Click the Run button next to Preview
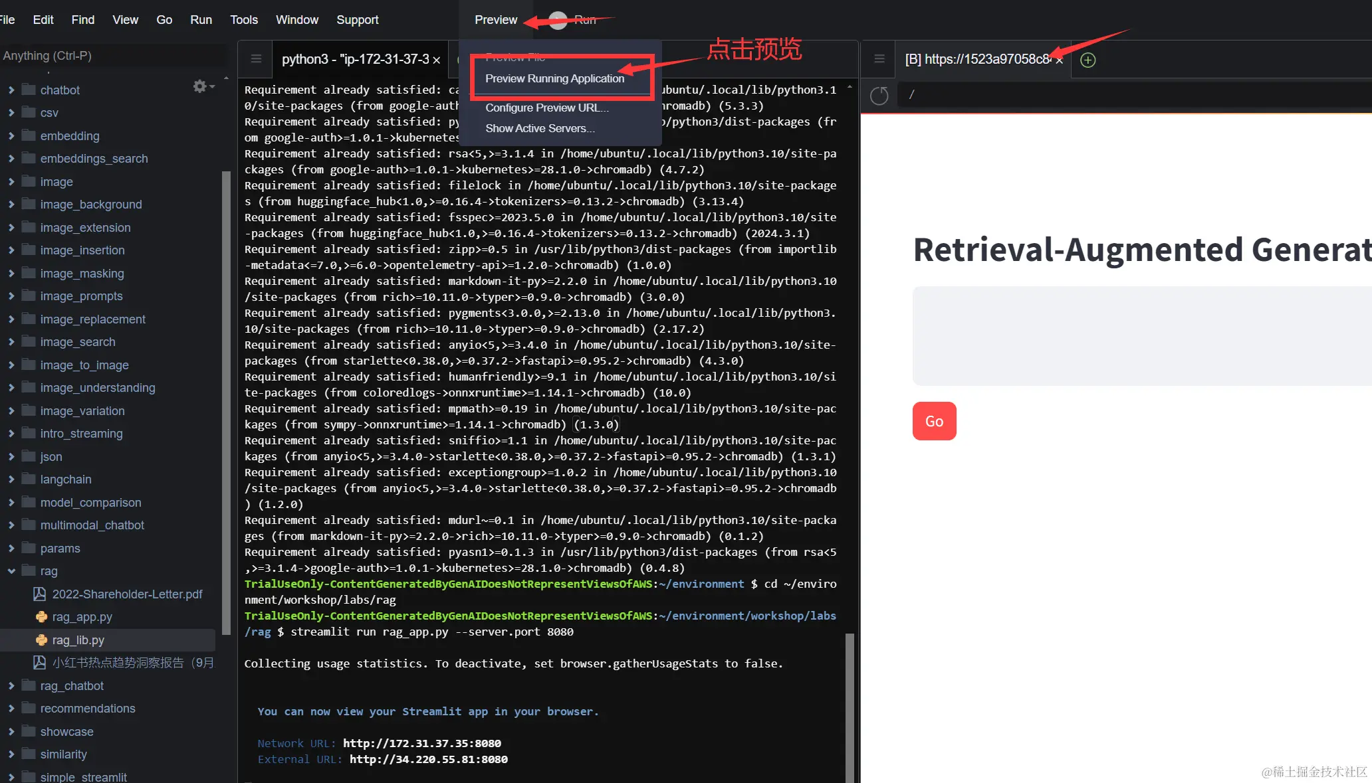 (574, 20)
